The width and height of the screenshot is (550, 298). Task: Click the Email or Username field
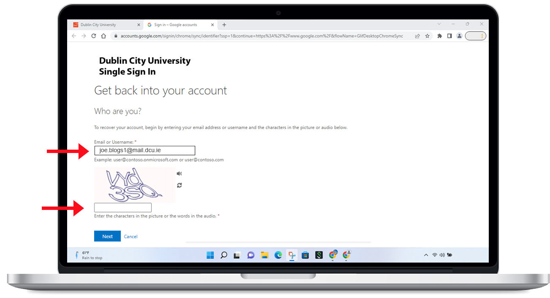click(145, 150)
